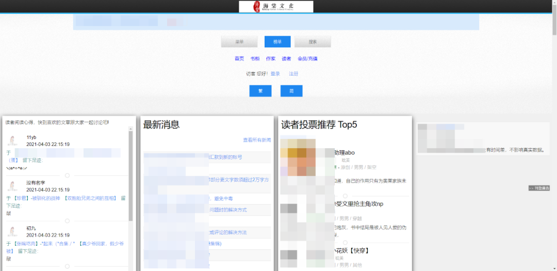557x271 pixels.
Task: Open the 会员/充值 page link
Action: (x=307, y=59)
